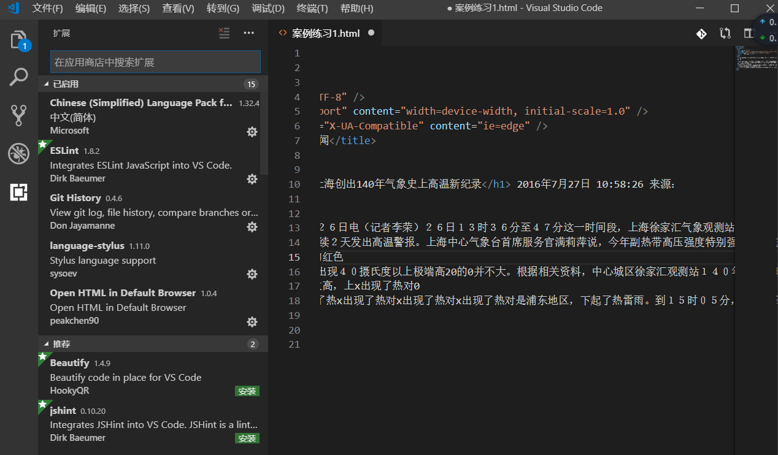Split the editor using the title bar icon
Viewport: 778px width, 455px height.
click(x=748, y=34)
